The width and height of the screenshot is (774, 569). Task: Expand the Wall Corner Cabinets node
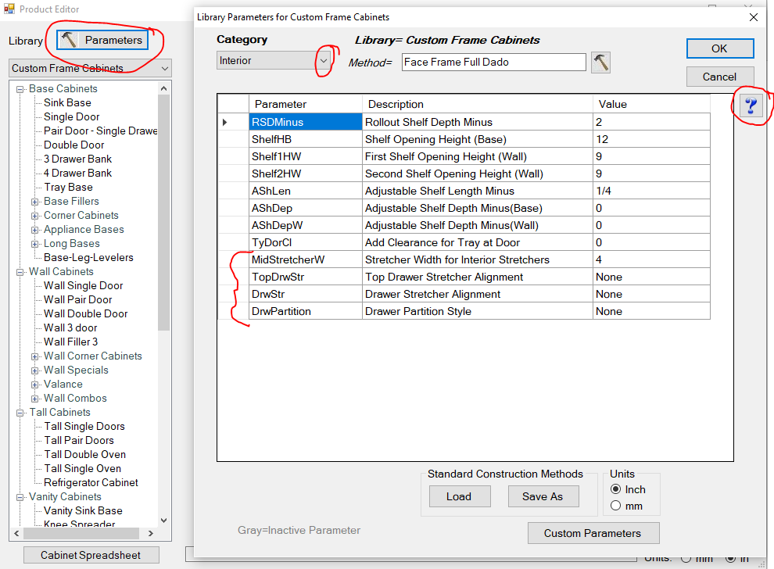(x=35, y=356)
